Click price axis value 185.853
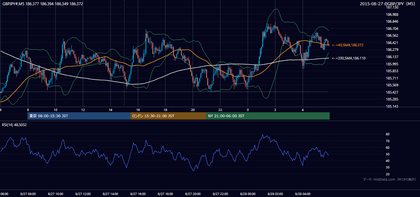Screen dimensions: 420x197 [392, 71]
